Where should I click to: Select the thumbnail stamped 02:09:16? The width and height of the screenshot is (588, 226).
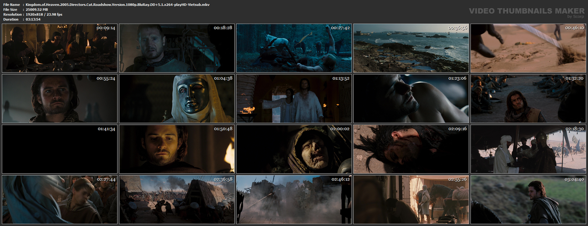411,149
